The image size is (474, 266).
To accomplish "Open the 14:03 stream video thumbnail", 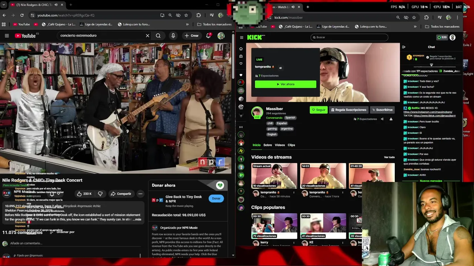I will click(x=323, y=176).
